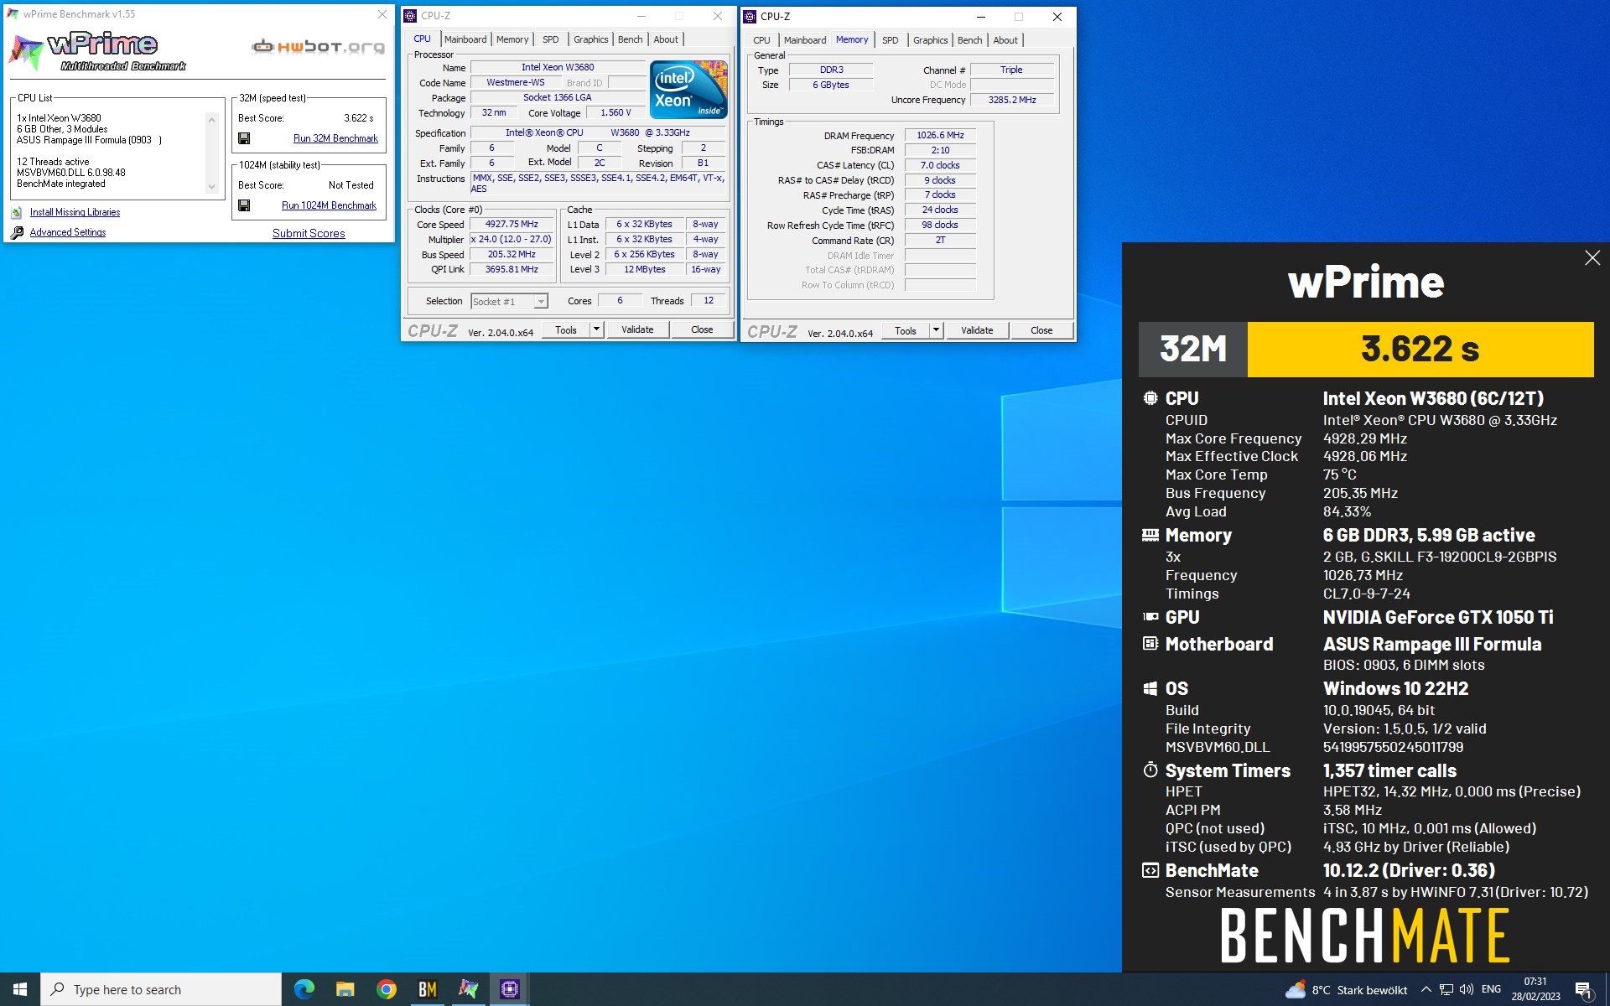The image size is (1610, 1006).
Task: Open Graphics tab in left CPU-Z window
Action: point(591,39)
